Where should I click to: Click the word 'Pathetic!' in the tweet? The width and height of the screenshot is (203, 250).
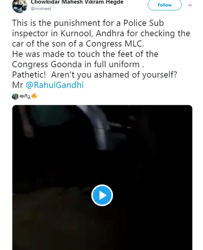[29, 75]
